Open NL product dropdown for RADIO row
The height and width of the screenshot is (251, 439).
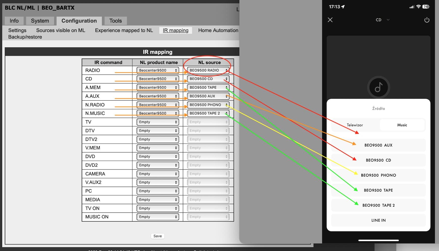[x=158, y=70]
